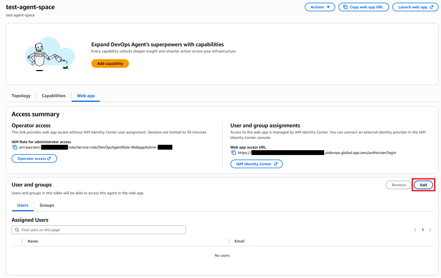Click the copy icon inside Copy web app URL
Image resolution: width=441 pixels, height=278 pixels.
point(345,7)
